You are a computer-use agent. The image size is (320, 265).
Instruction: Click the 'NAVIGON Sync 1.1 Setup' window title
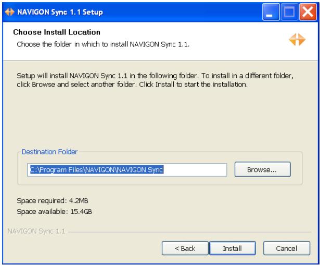click(60, 12)
